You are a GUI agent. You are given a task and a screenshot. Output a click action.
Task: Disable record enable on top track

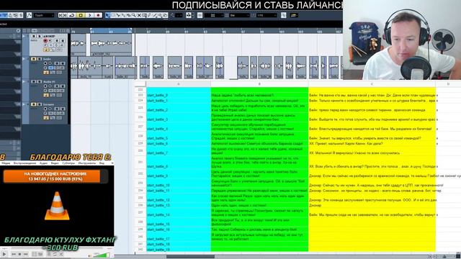(x=45, y=40)
